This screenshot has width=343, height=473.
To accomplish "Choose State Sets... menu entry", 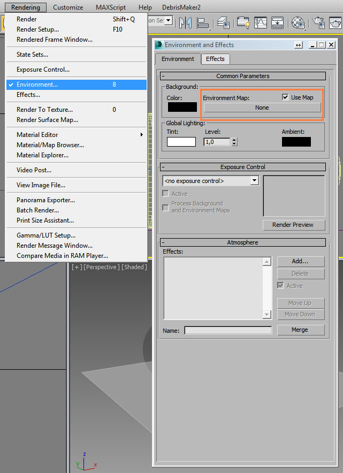I will 77,55.
